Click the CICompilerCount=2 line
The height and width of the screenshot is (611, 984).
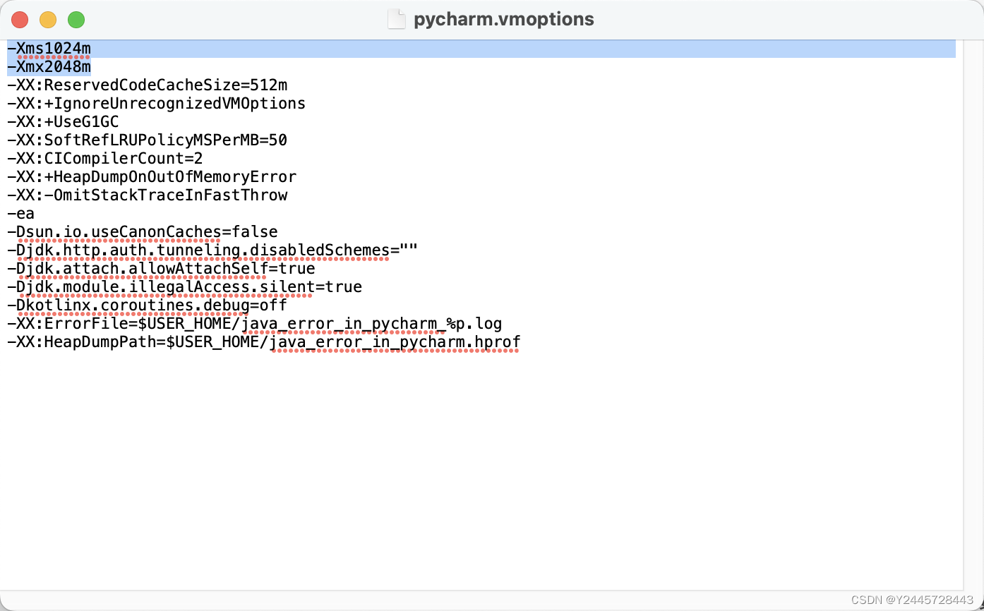click(x=105, y=159)
